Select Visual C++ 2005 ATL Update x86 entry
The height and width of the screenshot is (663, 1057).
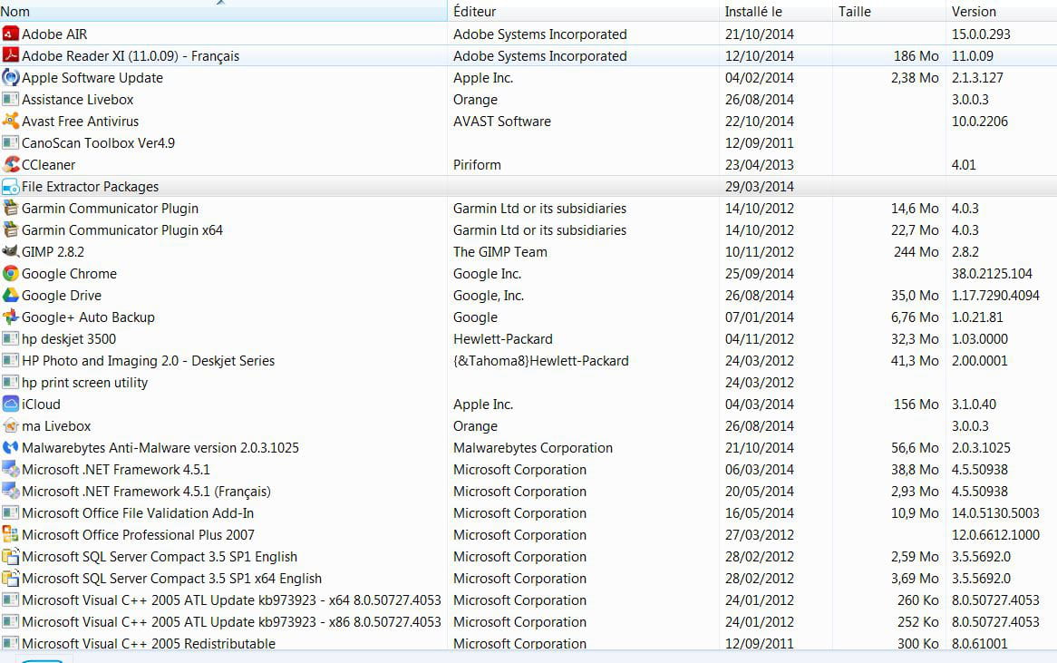[231, 622]
